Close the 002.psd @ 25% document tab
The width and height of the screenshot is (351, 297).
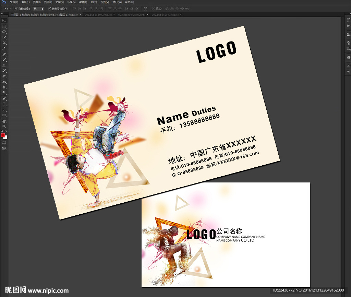(181, 14)
